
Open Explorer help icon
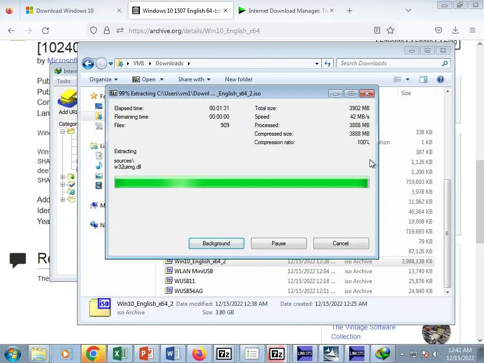click(441, 79)
